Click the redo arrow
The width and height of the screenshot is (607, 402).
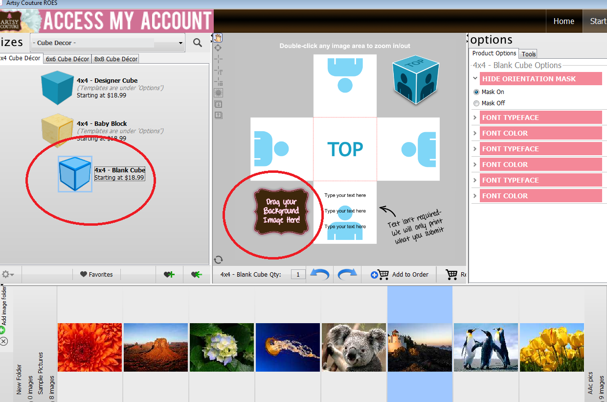tap(347, 275)
